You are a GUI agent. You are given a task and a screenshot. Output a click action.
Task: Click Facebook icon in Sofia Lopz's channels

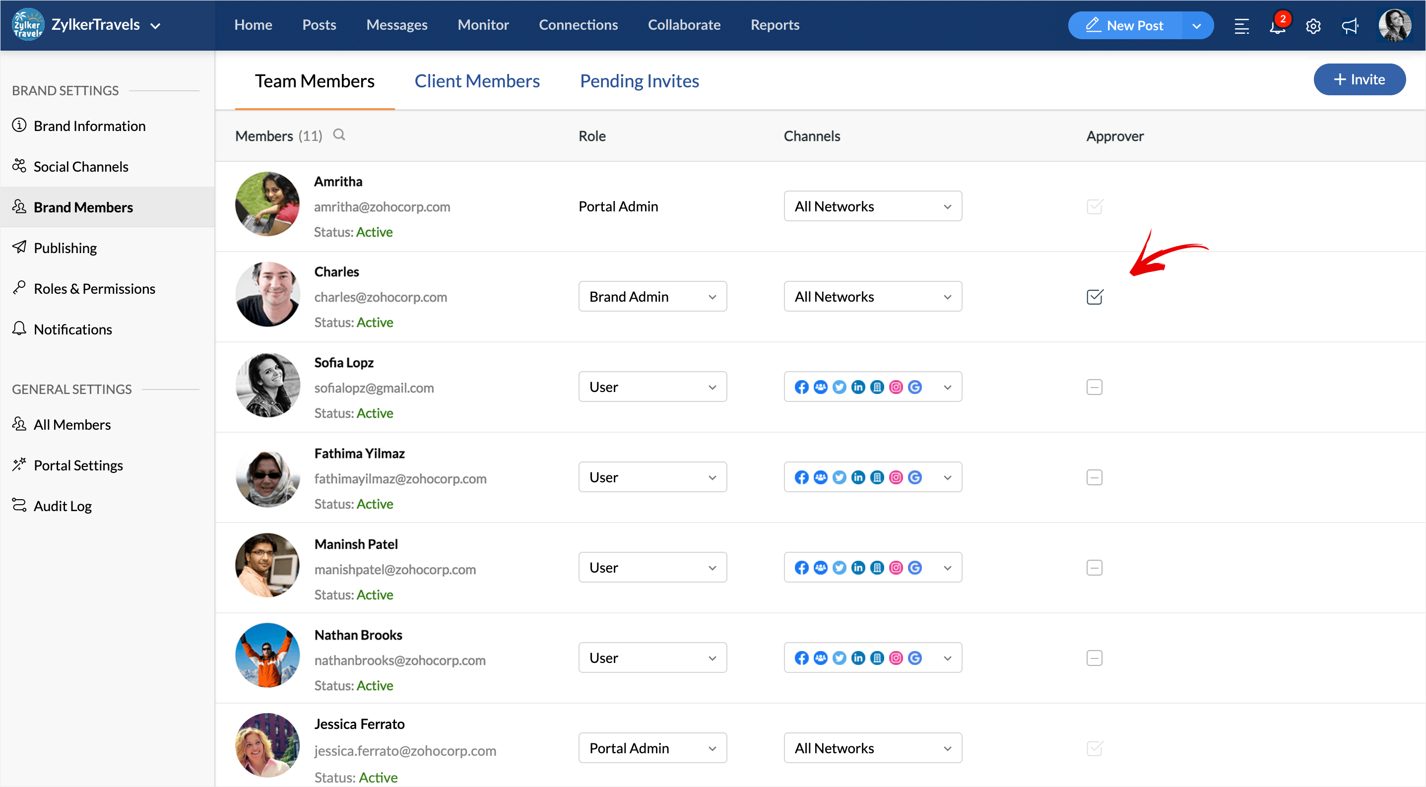[801, 387]
